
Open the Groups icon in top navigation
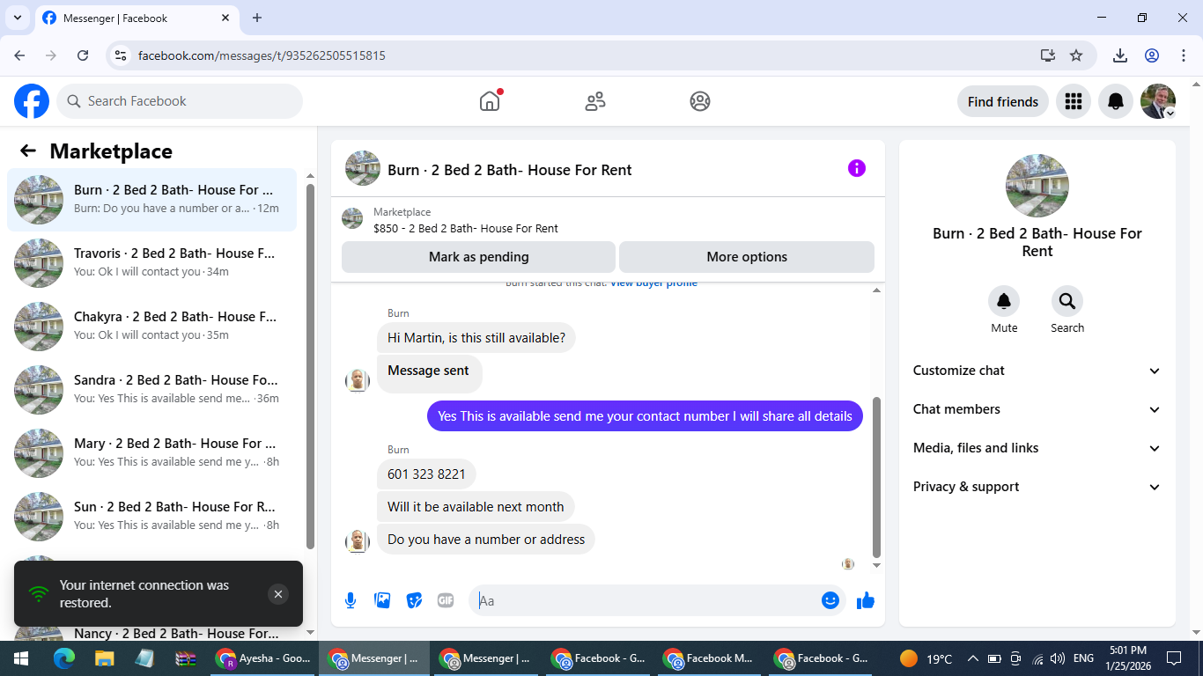(x=700, y=101)
